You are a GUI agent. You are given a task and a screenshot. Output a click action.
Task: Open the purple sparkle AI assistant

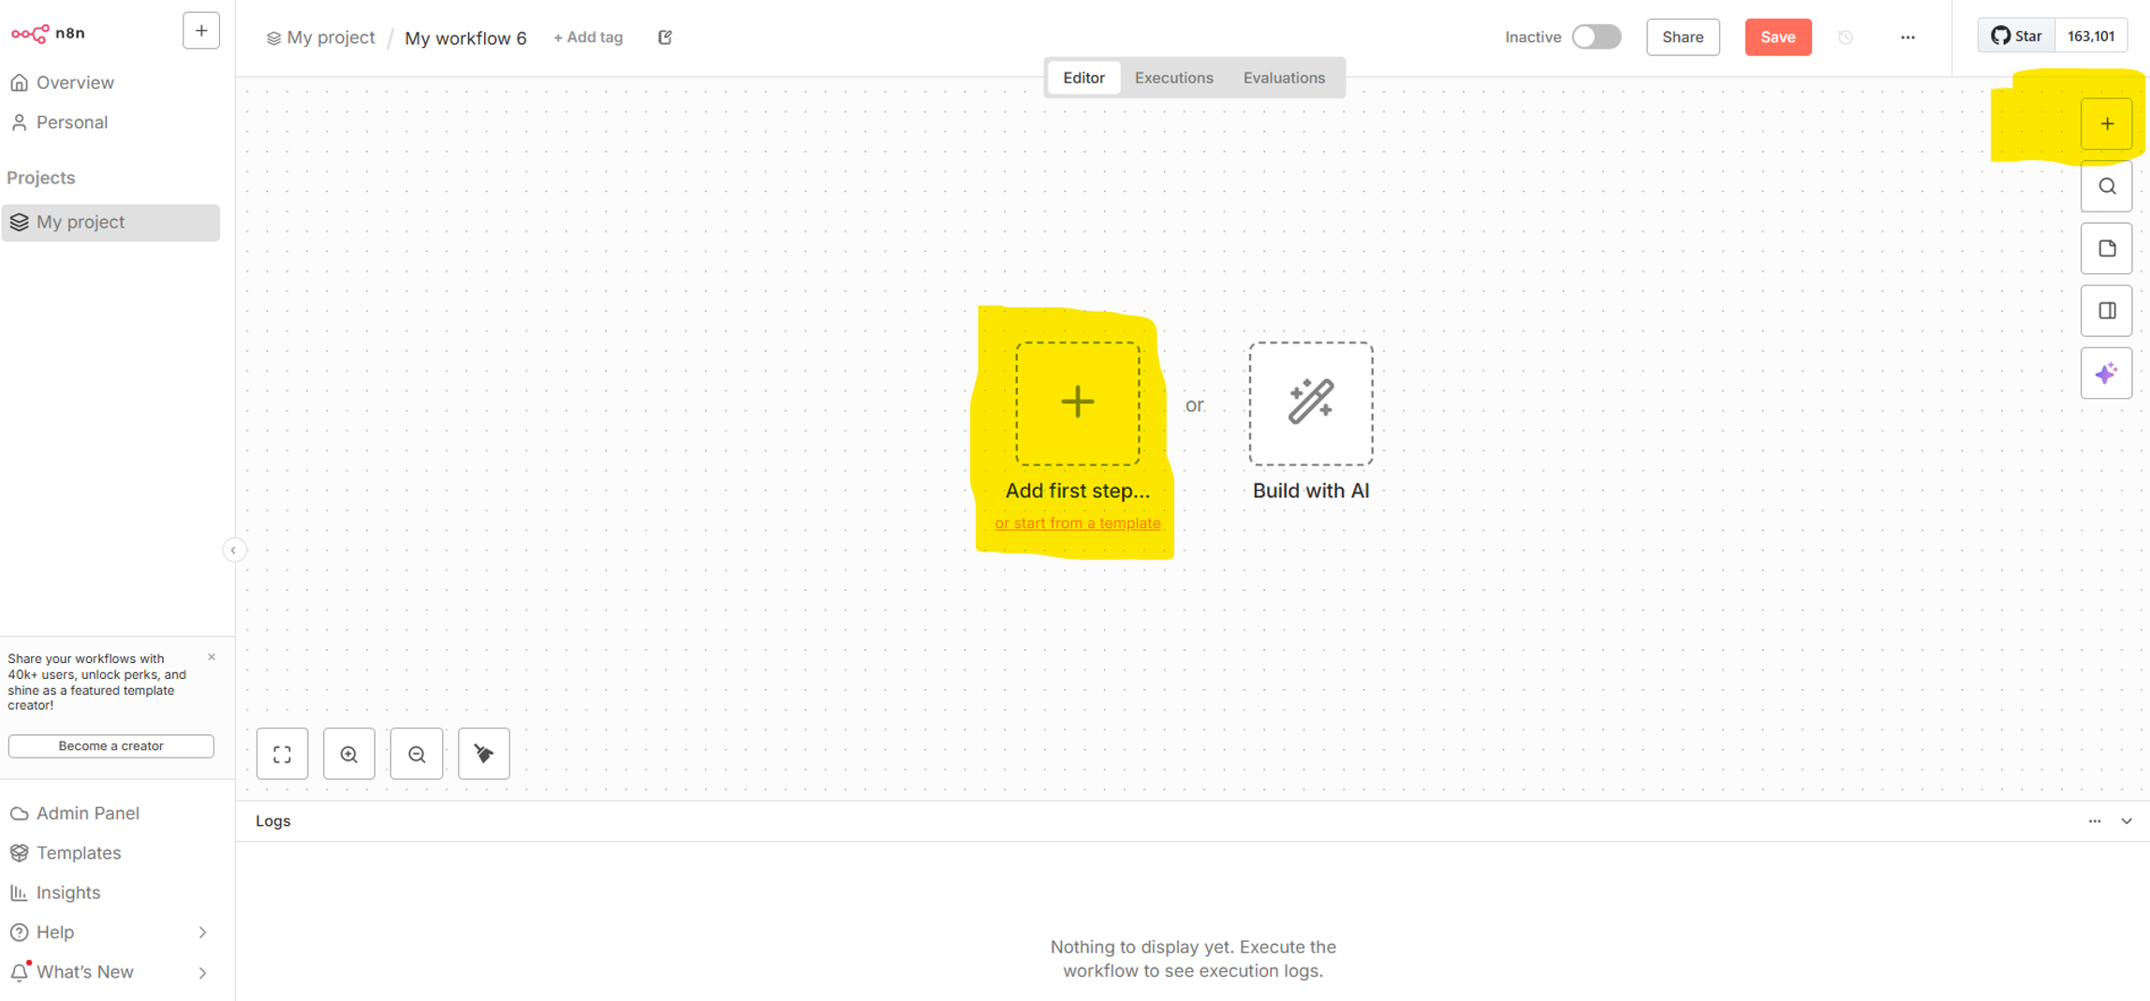coord(2106,374)
